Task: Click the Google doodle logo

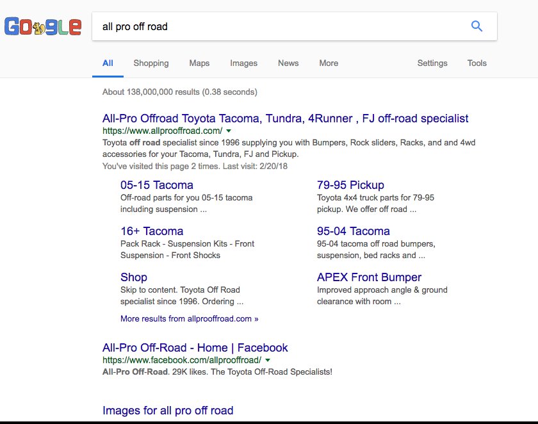Action: click(x=43, y=26)
